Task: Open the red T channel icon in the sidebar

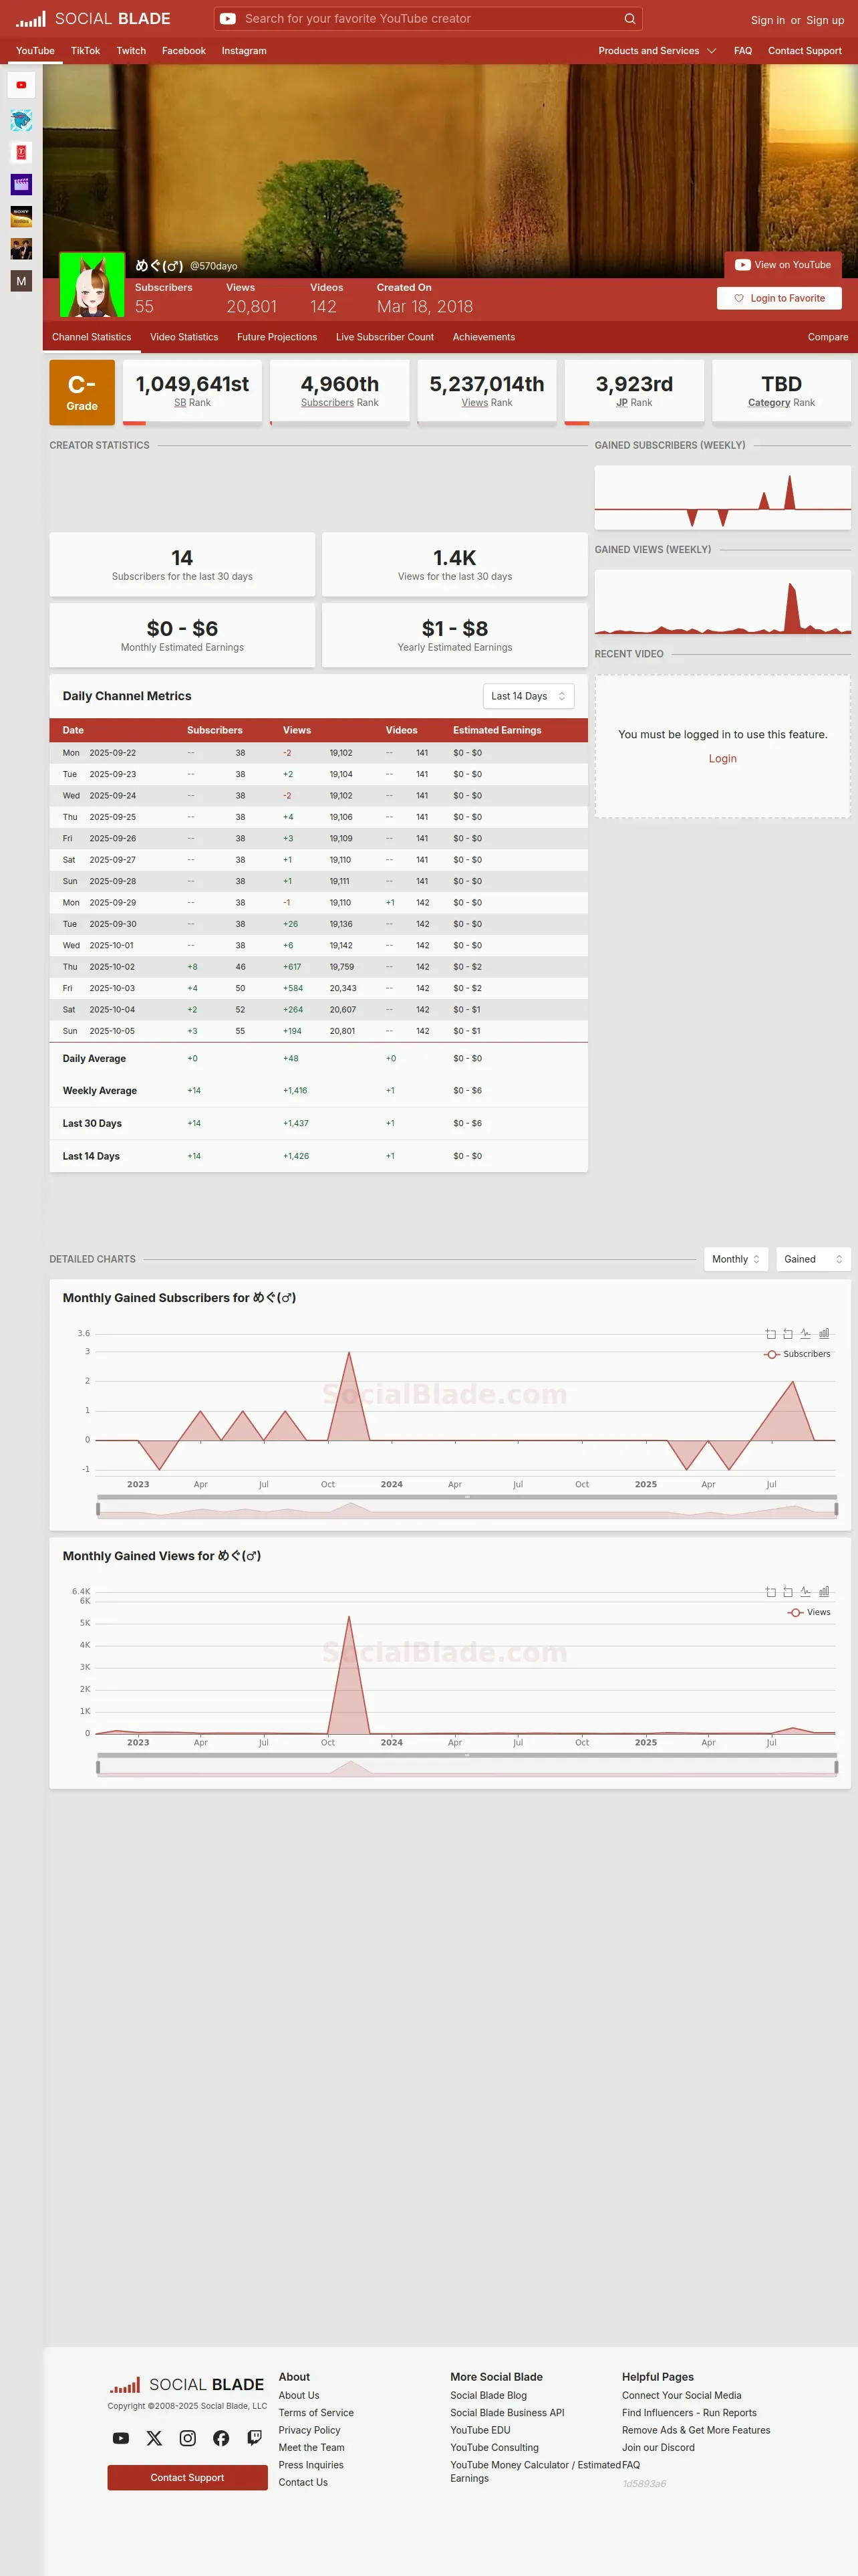Action: click(21, 152)
